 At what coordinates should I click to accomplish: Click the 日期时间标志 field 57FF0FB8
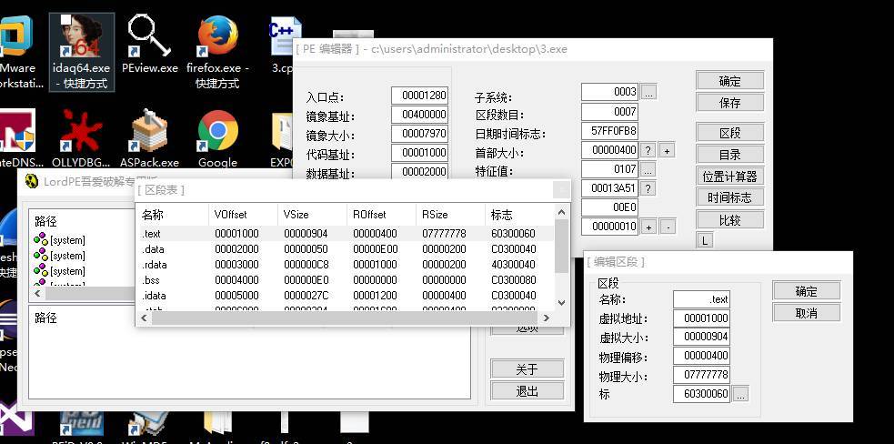(x=609, y=130)
